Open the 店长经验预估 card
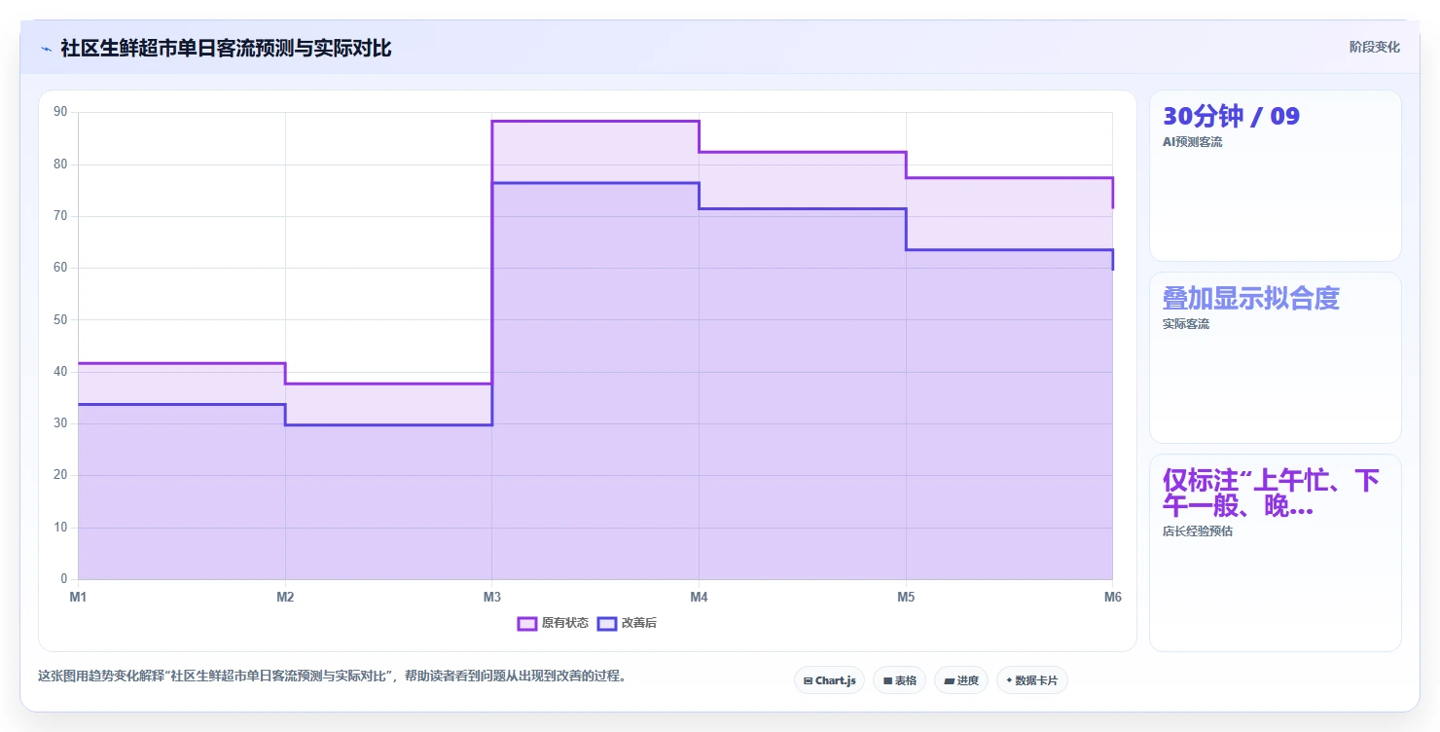This screenshot has height=732, width=1440. point(1275,552)
